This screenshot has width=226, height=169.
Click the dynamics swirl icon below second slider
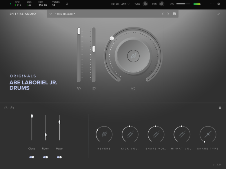tap(94, 88)
